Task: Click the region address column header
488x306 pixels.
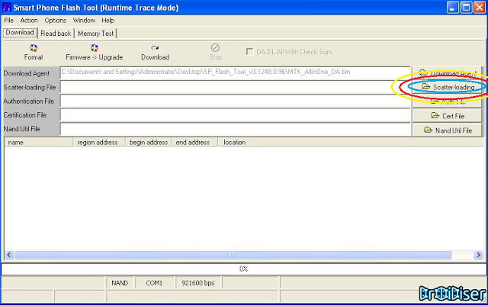Action: (x=99, y=143)
